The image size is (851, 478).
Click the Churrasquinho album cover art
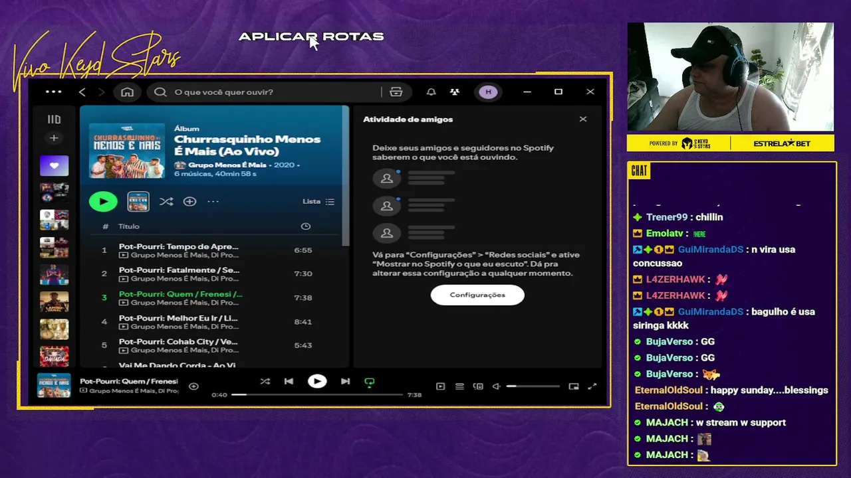pyautogui.click(x=127, y=150)
